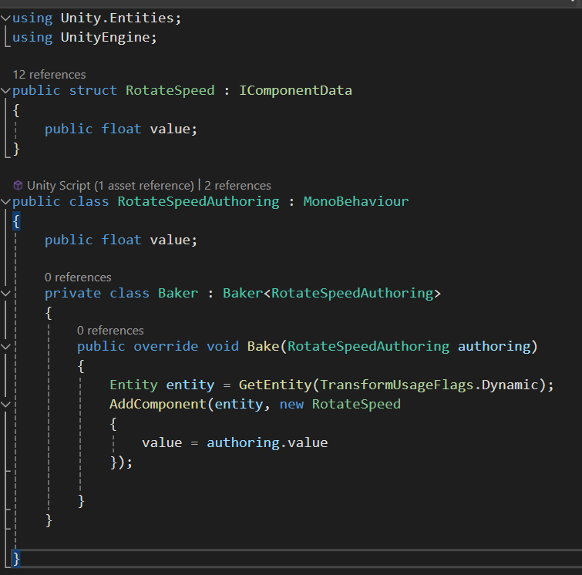Click the 'Bake' method name

tap(263, 346)
